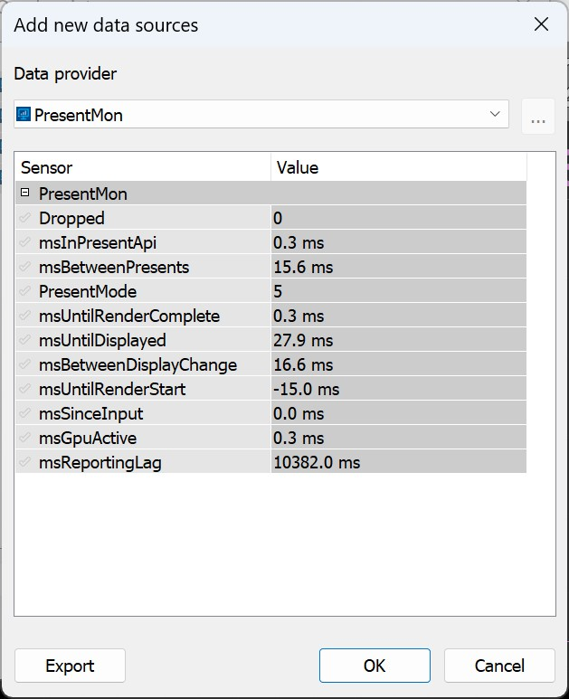
Task: Toggle the checkmark beside msInPresentApi
Action: (x=25, y=242)
